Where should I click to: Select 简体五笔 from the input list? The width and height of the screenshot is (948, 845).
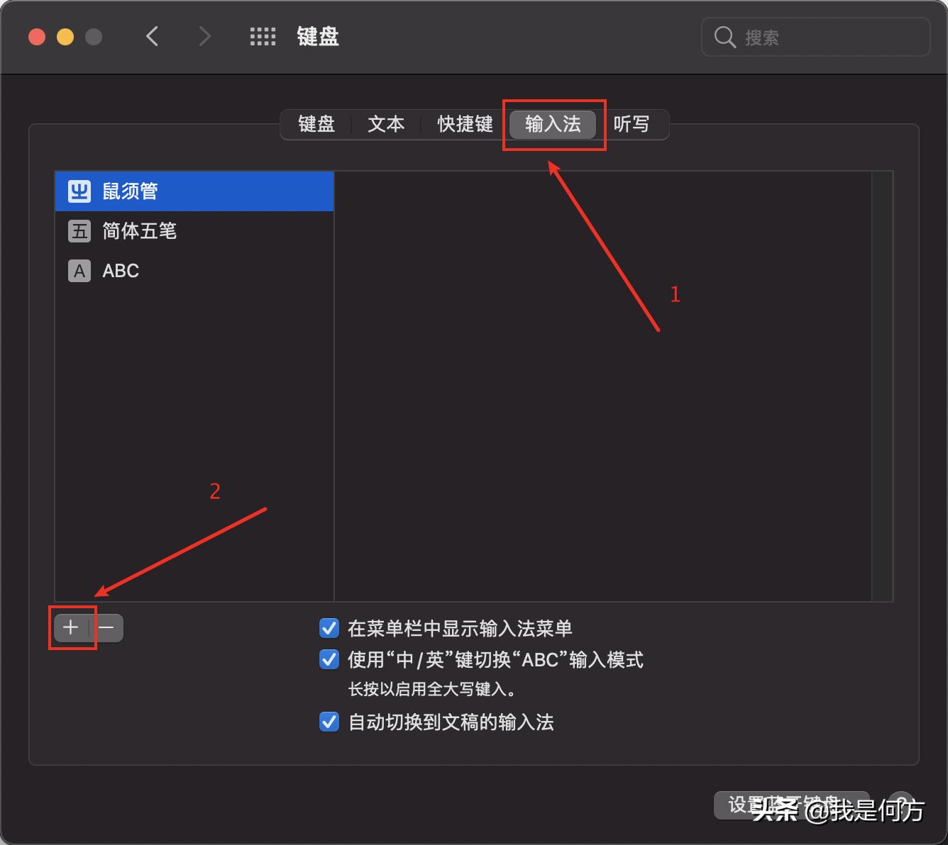[x=140, y=230]
